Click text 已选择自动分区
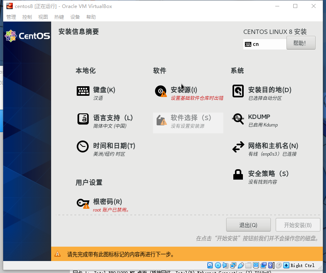The width and height of the screenshot is (326, 273). click(x=265, y=98)
